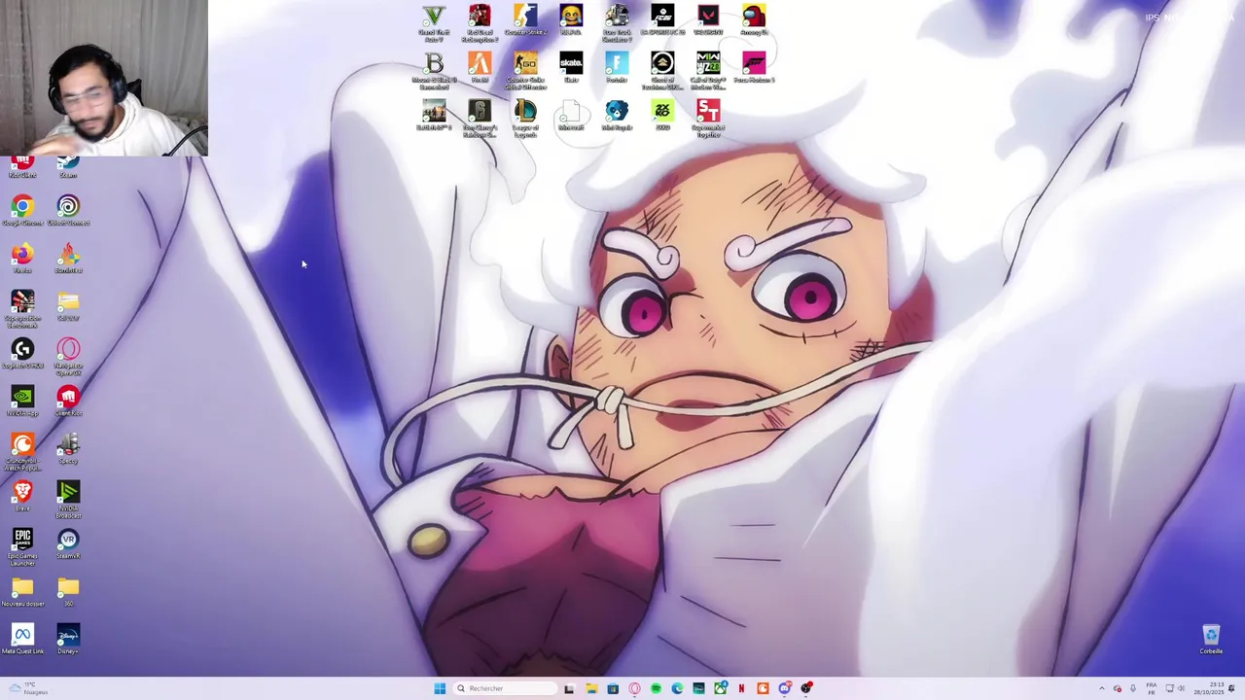The height and width of the screenshot is (700, 1245).
Task: Select the Minecraft blank file icon
Action: point(571,116)
